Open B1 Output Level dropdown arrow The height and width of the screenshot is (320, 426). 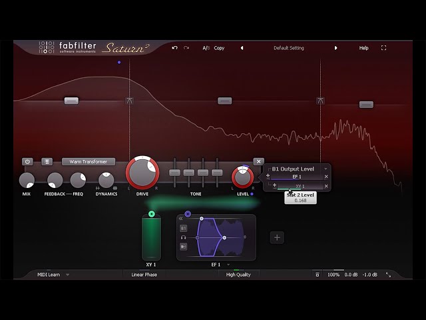pos(325,169)
